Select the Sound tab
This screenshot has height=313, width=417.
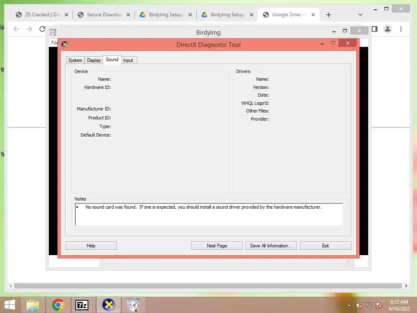(112, 60)
